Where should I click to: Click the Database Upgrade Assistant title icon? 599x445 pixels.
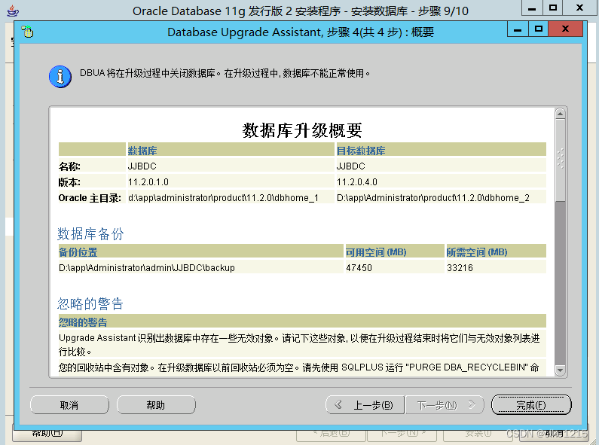(x=28, y=32)
